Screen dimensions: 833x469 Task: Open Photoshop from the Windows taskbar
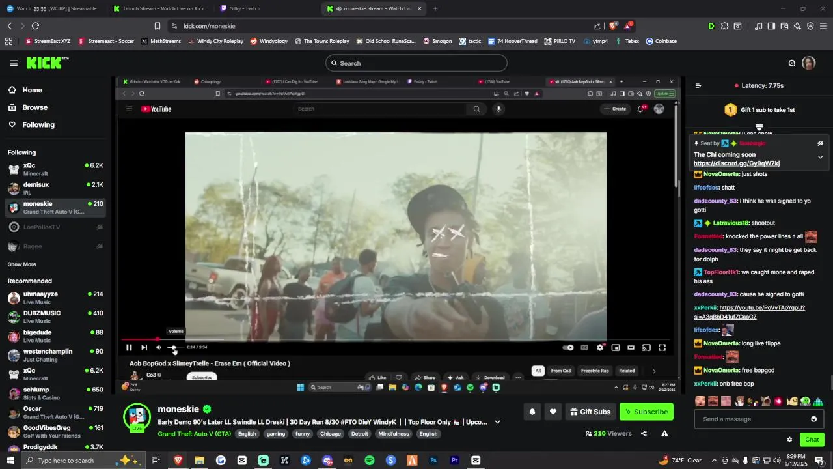tap(433, 461)
